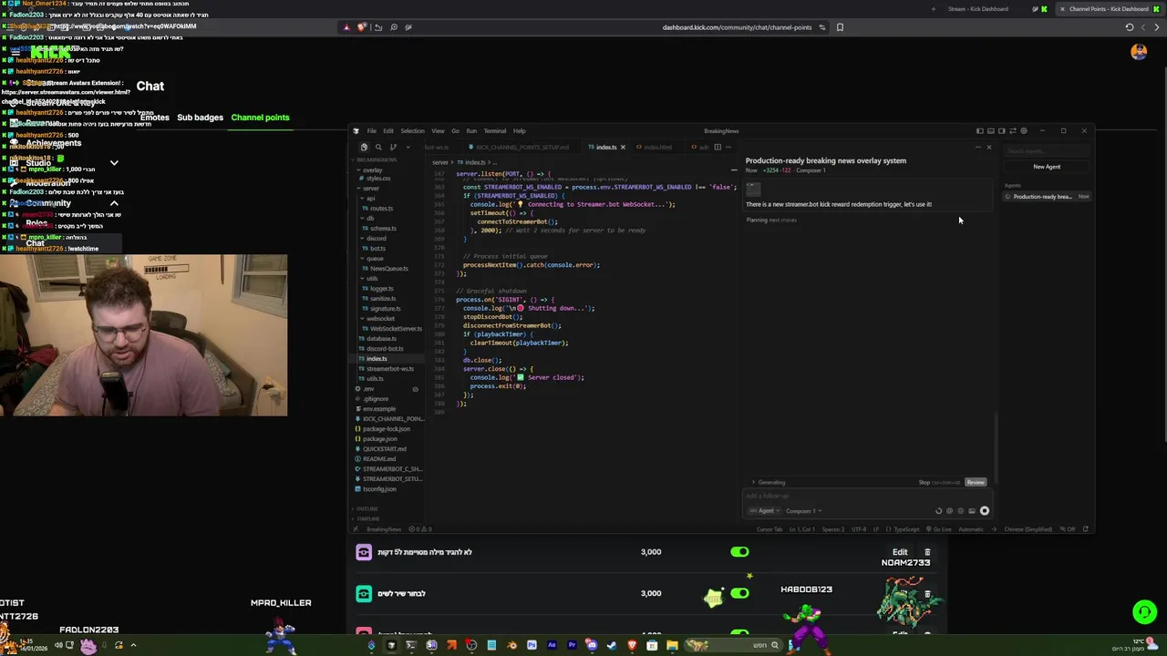The height and width of the screenshot is (656, 1167).
Task: Disable the first 3,000-point reward toggle
Action: coord(739,552)
